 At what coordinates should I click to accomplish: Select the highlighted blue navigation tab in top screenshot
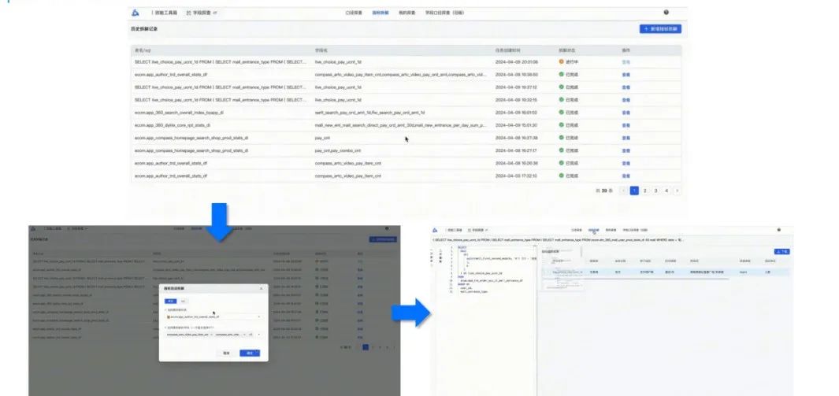381,13
